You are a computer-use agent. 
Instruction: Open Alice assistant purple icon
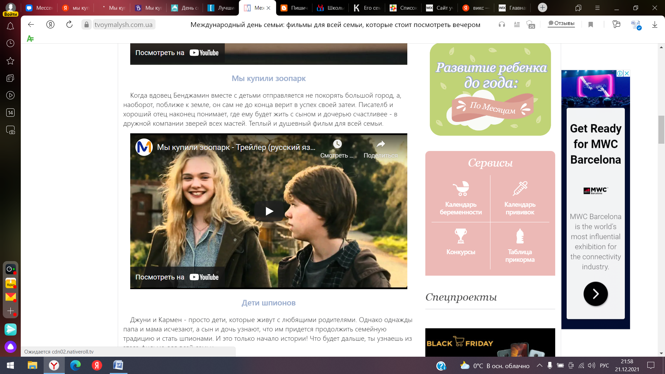coord(10,347)
